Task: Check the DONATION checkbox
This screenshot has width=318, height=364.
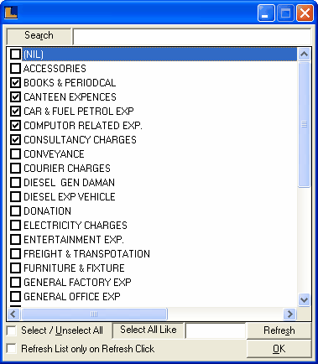Action: [15, 211]
